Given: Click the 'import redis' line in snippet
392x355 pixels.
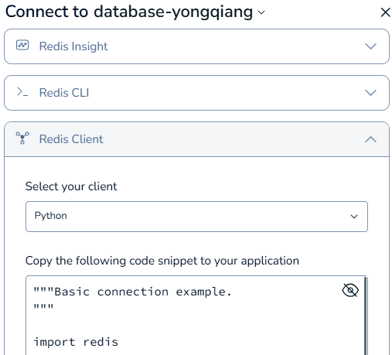Looking at the screenshot, I should point(76,342).
